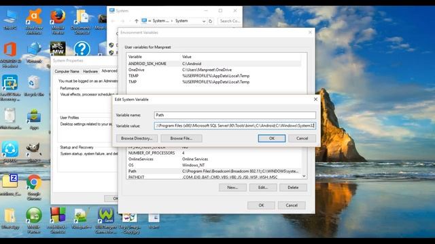Select the Apps android box icon
435x244 pixels.
[34, 119]
